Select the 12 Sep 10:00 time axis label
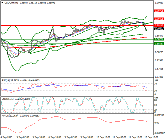165x140 pixels. tap(151, 137)
